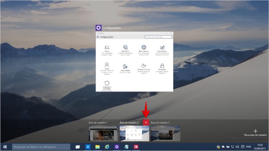This screenshot has width=269, height=151.
Task: Click the volume speaker icon in tray
Action: (x=237, y=147)
